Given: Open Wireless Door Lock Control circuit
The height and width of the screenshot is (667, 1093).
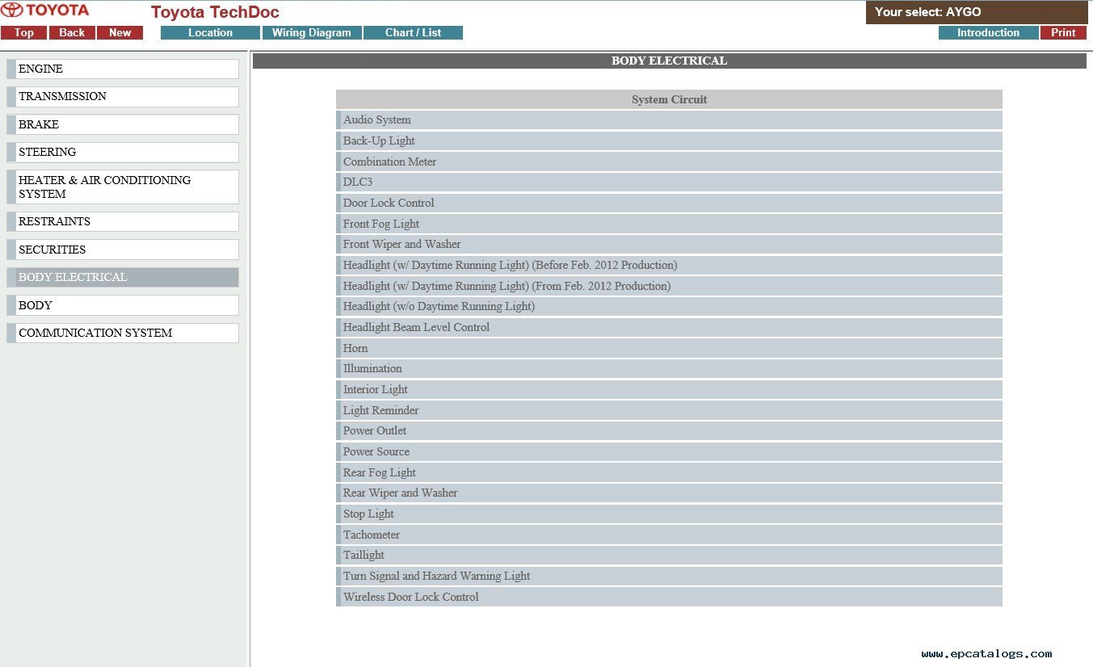Looking at the screenshot, I should click(669, 597).
